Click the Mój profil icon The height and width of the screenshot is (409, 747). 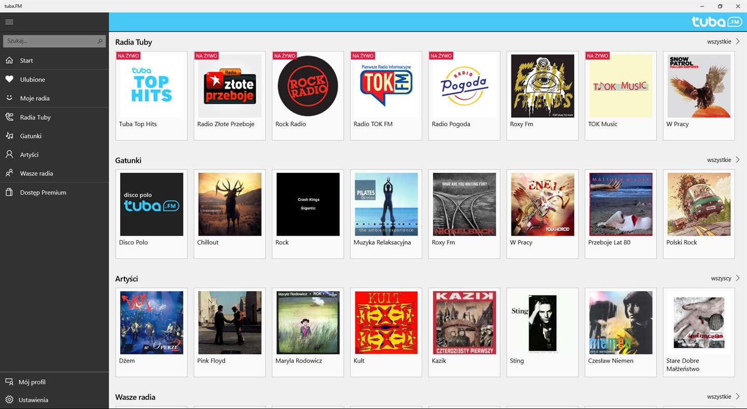[x=9, y=382]
